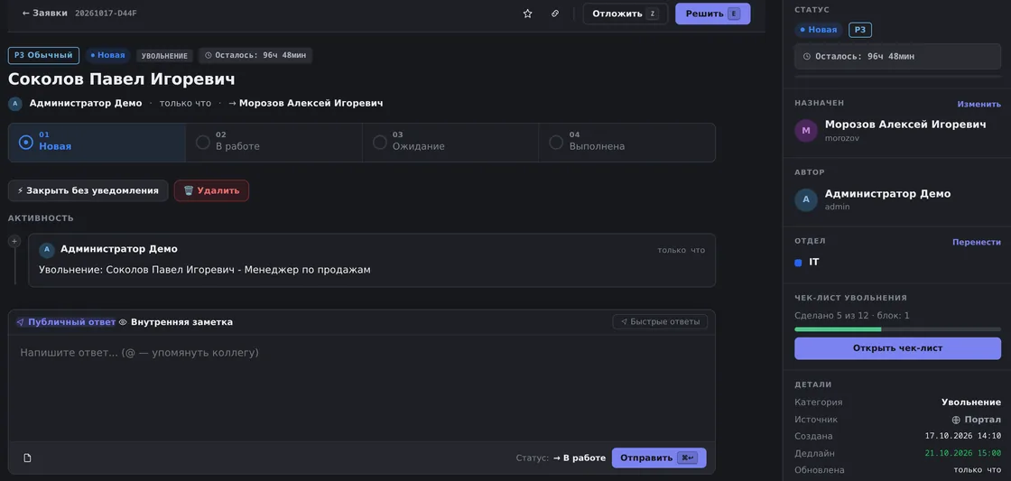This screenshot has height=481, width=1011.
Task: Click ticket ID 20261017-D44F
Action: tap(106, 13)
